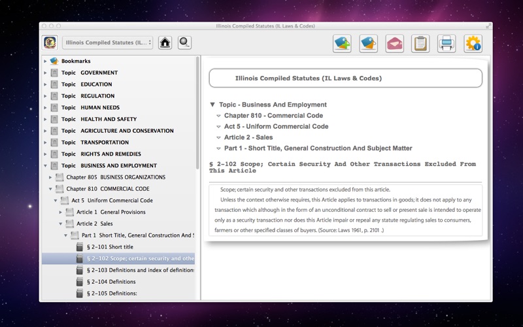Click folder icon beside Topic GOVERNMENT

click(x=54, y=73)
